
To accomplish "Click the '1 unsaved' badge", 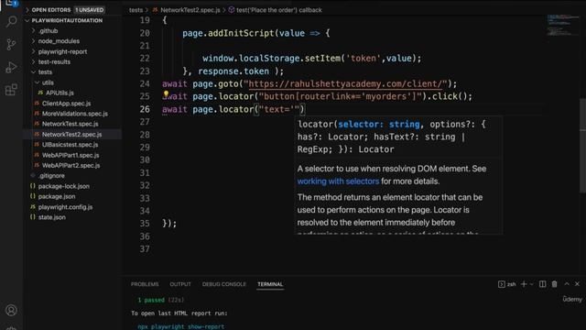I will point(90,10).
